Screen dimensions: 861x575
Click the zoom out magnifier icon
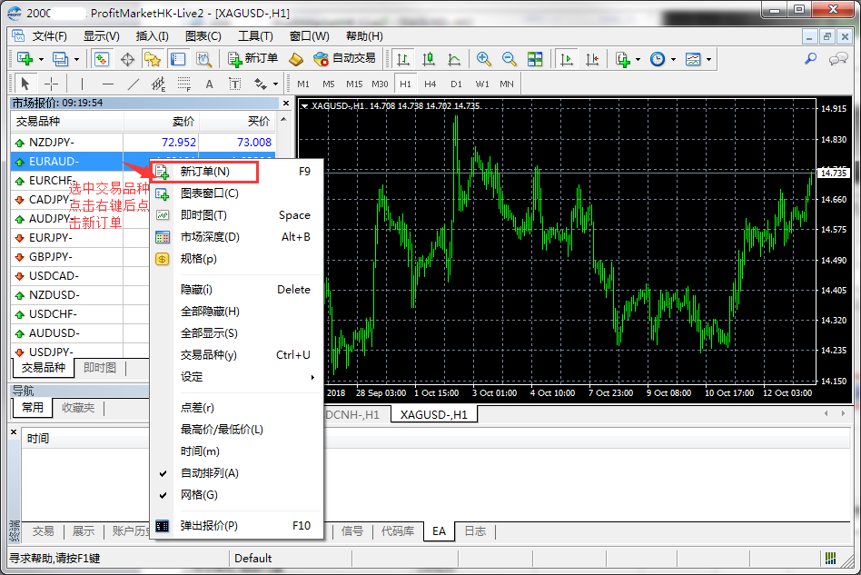click(x=510, y=59)
